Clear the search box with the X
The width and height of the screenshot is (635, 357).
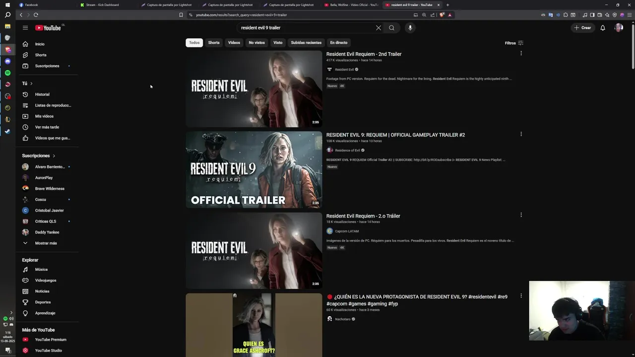379,28
